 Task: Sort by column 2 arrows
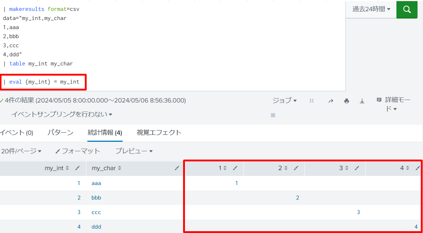click(x=286, y=168)
